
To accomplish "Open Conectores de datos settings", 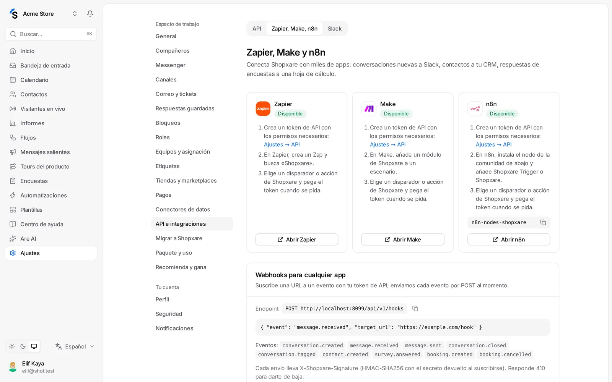I will click(192, 209).
